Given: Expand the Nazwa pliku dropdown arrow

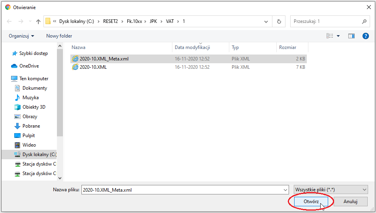Looking at the screenshot, I should click(x=285, y=190).
